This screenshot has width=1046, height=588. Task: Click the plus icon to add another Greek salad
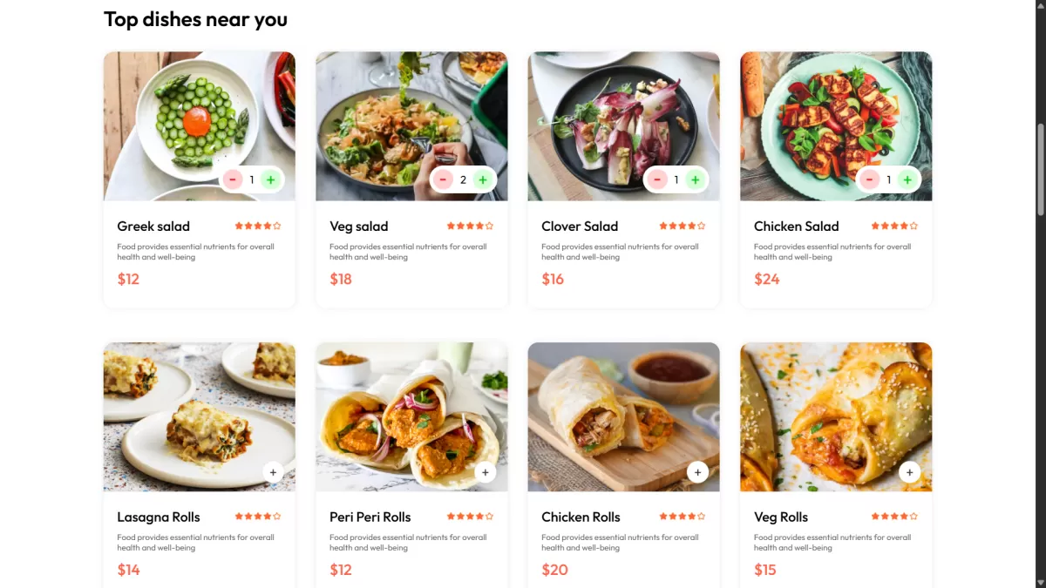coord(271,179)
